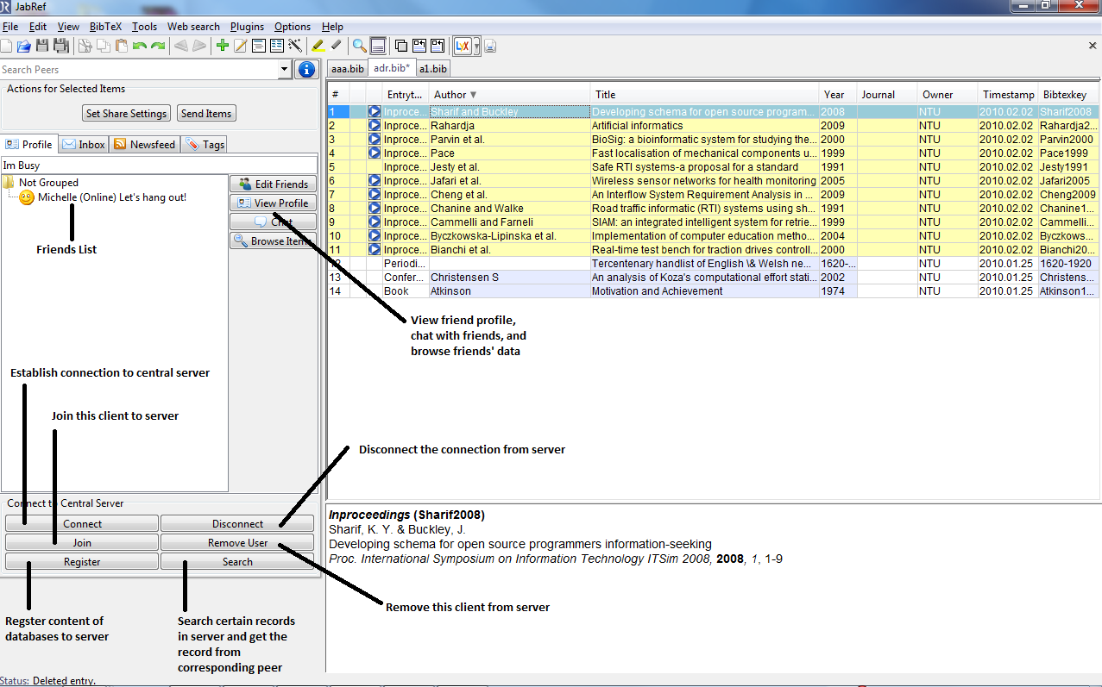Open the Web search menu
Image resolution: width=1102 pixels, height=687 pixels.
pyautogui.click(x=193, y=27)
